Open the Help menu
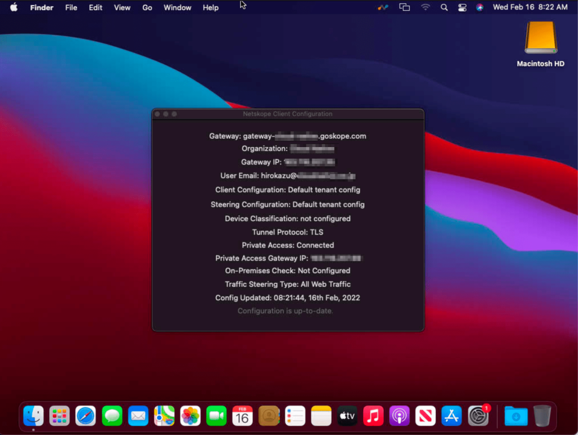 (211, 7)
